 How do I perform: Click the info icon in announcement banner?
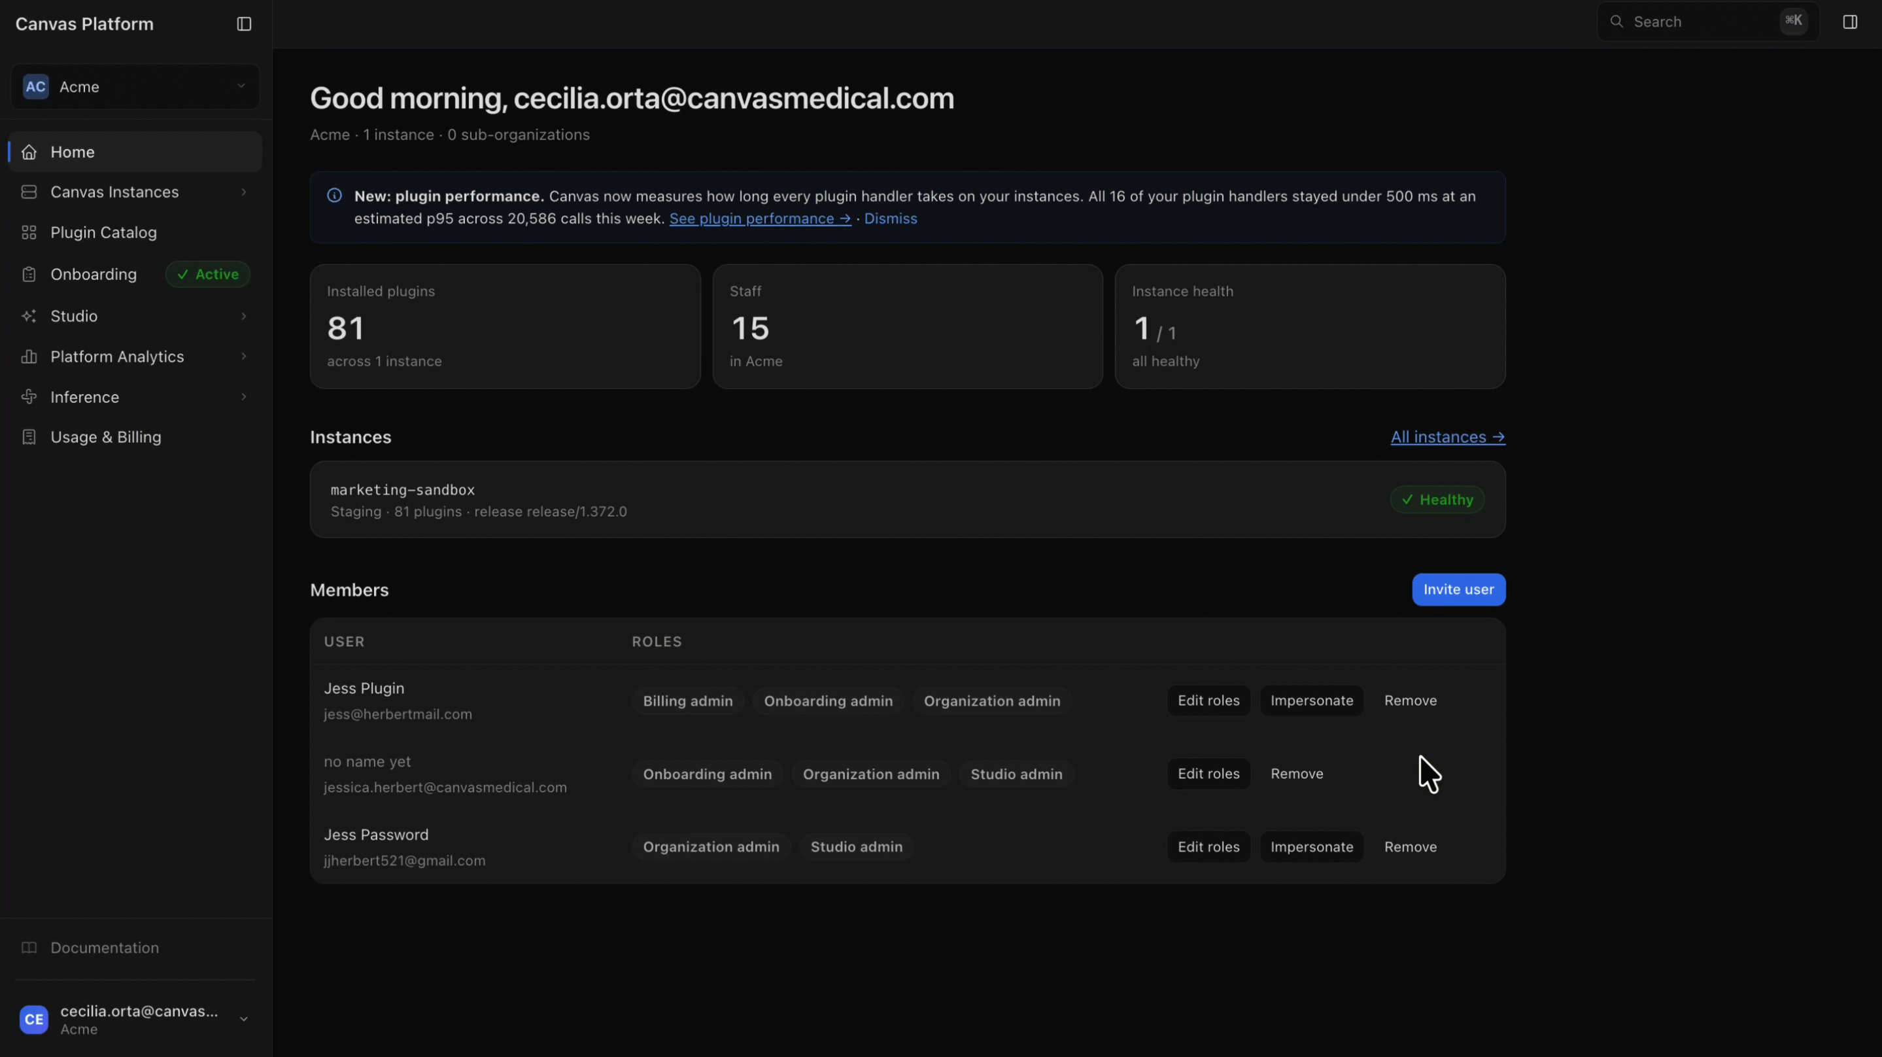(335, 195)
